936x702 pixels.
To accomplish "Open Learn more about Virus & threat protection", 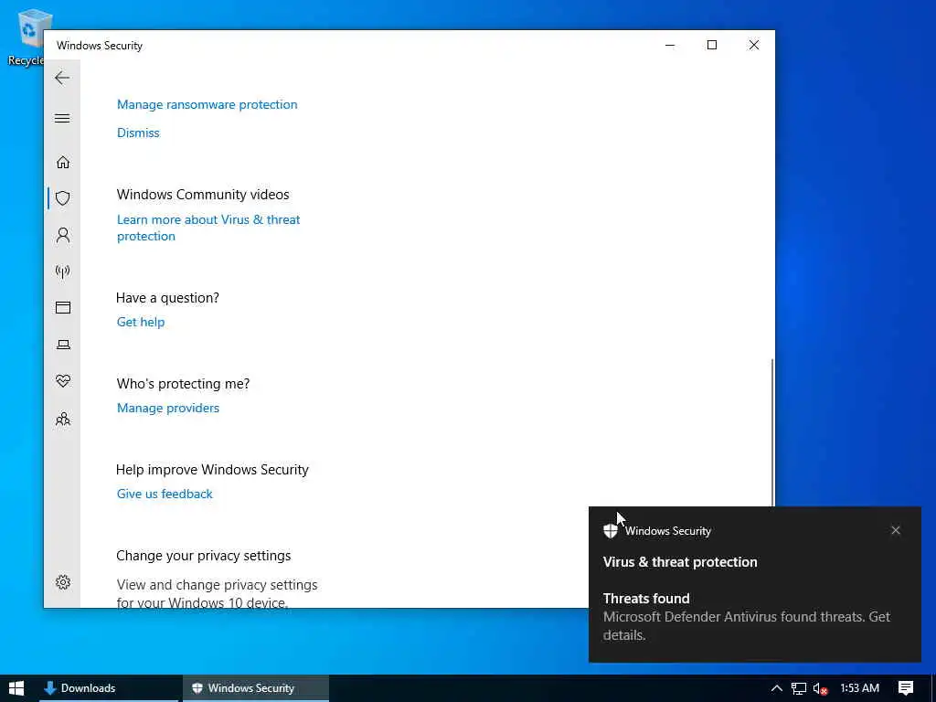I will tap(208, 228).
